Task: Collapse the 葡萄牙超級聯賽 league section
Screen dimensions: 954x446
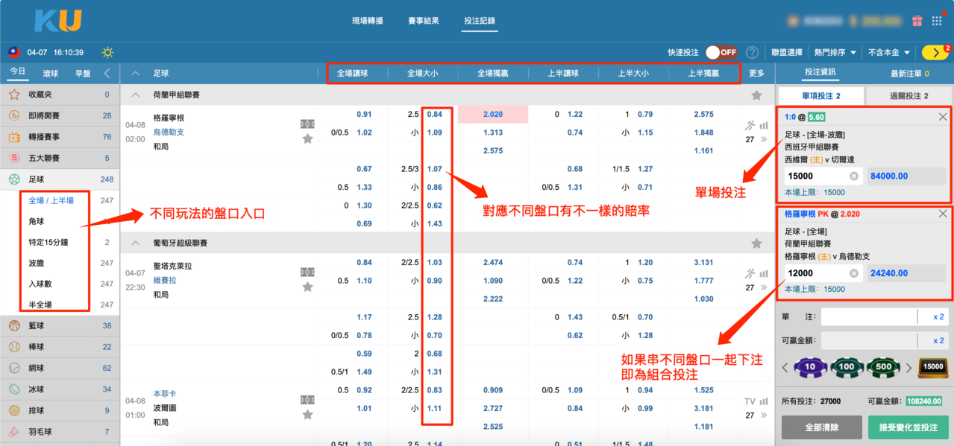Action: coord(136,243)
